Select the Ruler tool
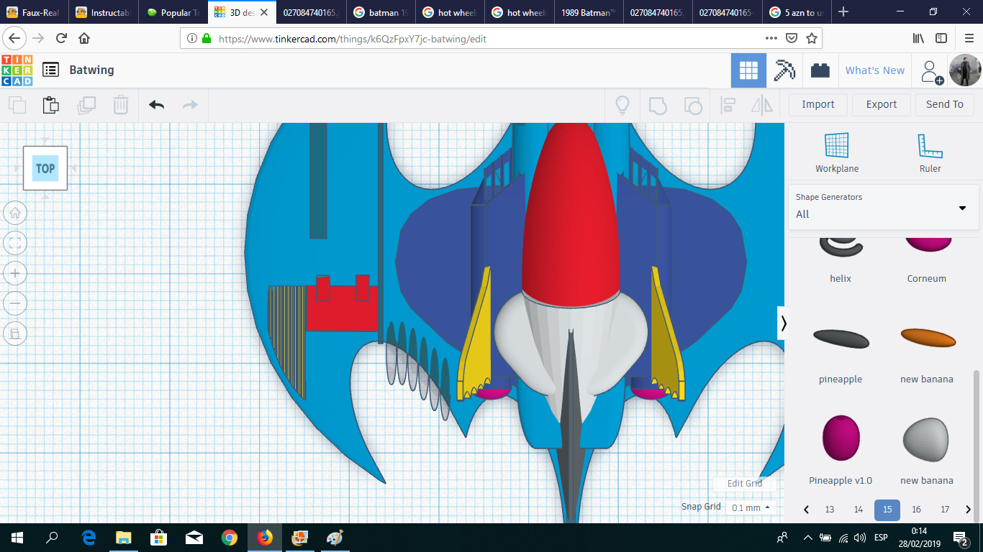 (930, 152)
